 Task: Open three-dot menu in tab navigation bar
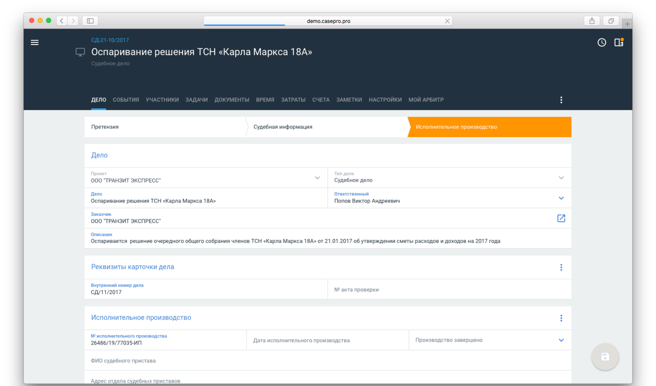(561, 100)
